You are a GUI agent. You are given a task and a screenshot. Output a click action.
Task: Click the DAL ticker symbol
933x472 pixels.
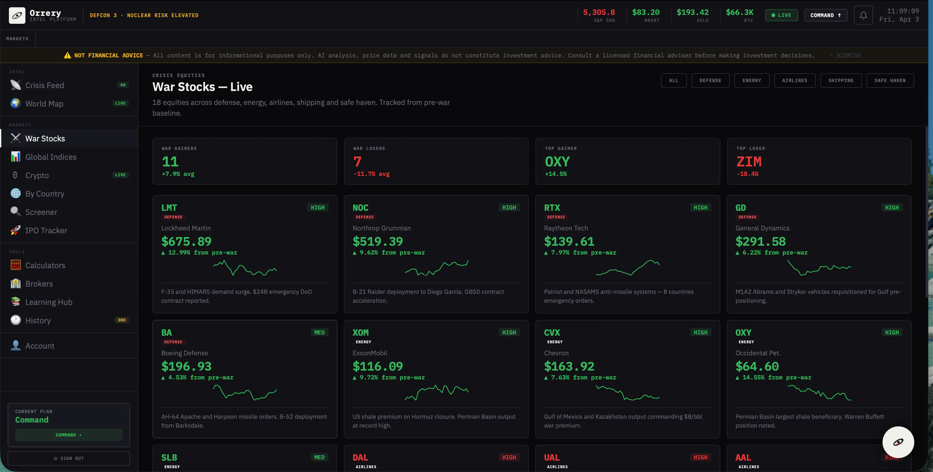pos(360,457)
